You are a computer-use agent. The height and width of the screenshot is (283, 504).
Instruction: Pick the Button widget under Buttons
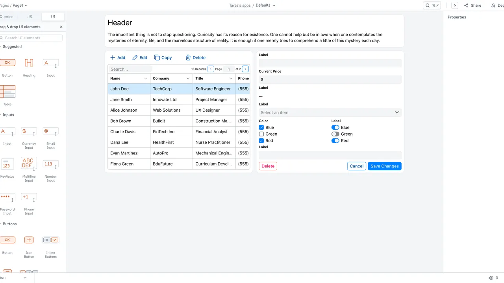[x=7, y=240]
